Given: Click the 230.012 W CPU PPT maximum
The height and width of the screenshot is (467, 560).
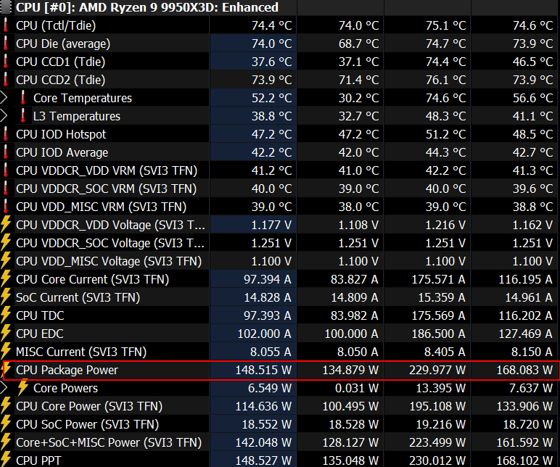Looking at the screenshot, I should coord(437,460).
